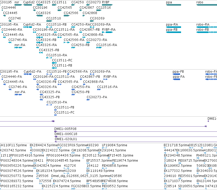Click gene label CG34446
This screenshot has height=190, width=217.
(9, 7)
